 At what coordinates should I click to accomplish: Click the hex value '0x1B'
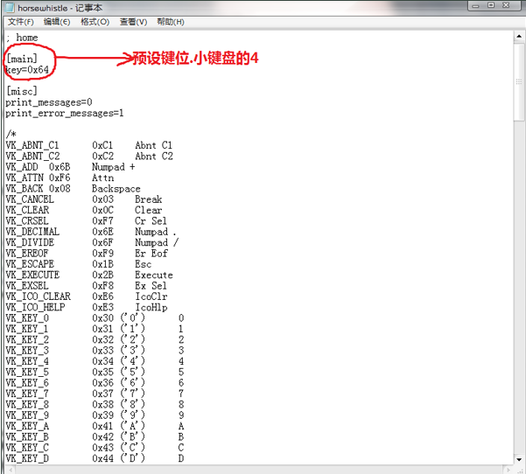point(103,264)
